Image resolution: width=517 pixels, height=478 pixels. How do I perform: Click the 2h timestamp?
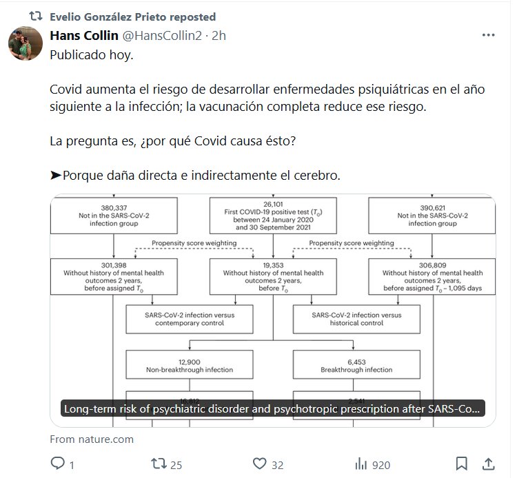coord(219,36)
